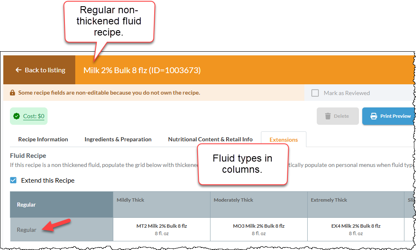Uncheck the Extend this Recipe checkbox
The image size is (416, 250).
point(13,180)
